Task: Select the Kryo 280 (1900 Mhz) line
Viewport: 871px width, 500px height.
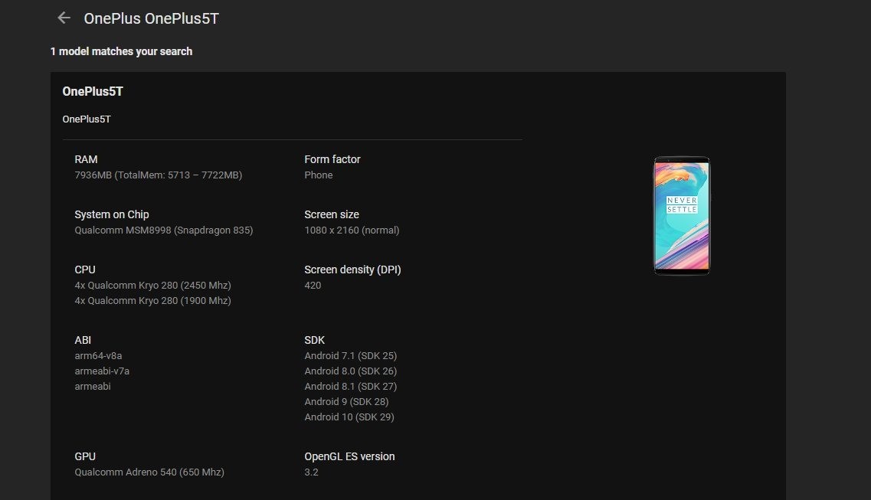Action: coord(152,300)
